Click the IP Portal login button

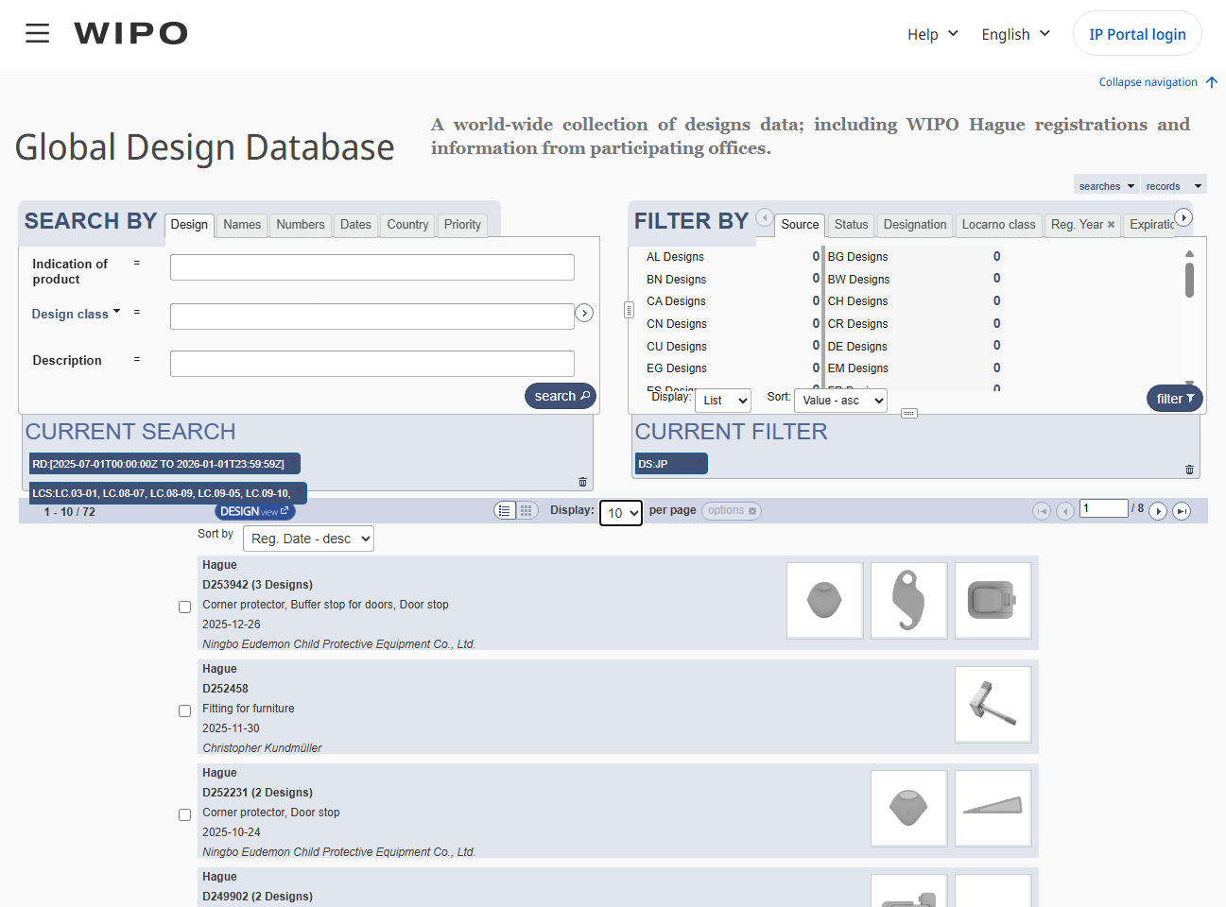[1137, 34]
